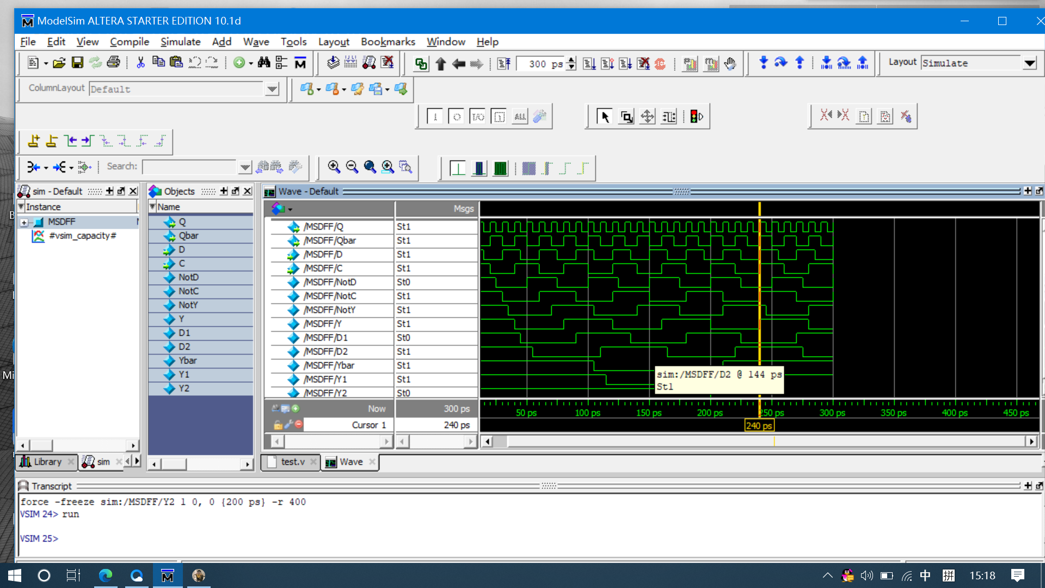Click the Zoom In magnifier icon

pos(334,167)
